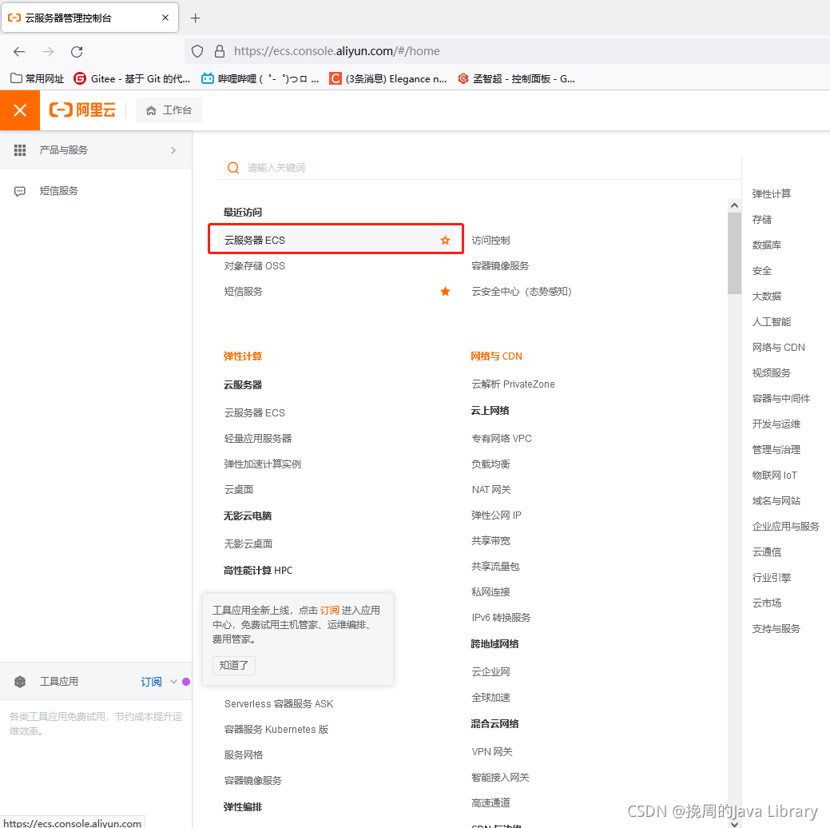Screen dimensions: 830x828
Task: Open the 常用网址 bookmarks folder
Action: click(x=37, y=79)
